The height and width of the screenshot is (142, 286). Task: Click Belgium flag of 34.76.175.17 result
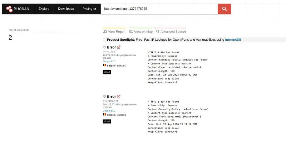[104, 65]
